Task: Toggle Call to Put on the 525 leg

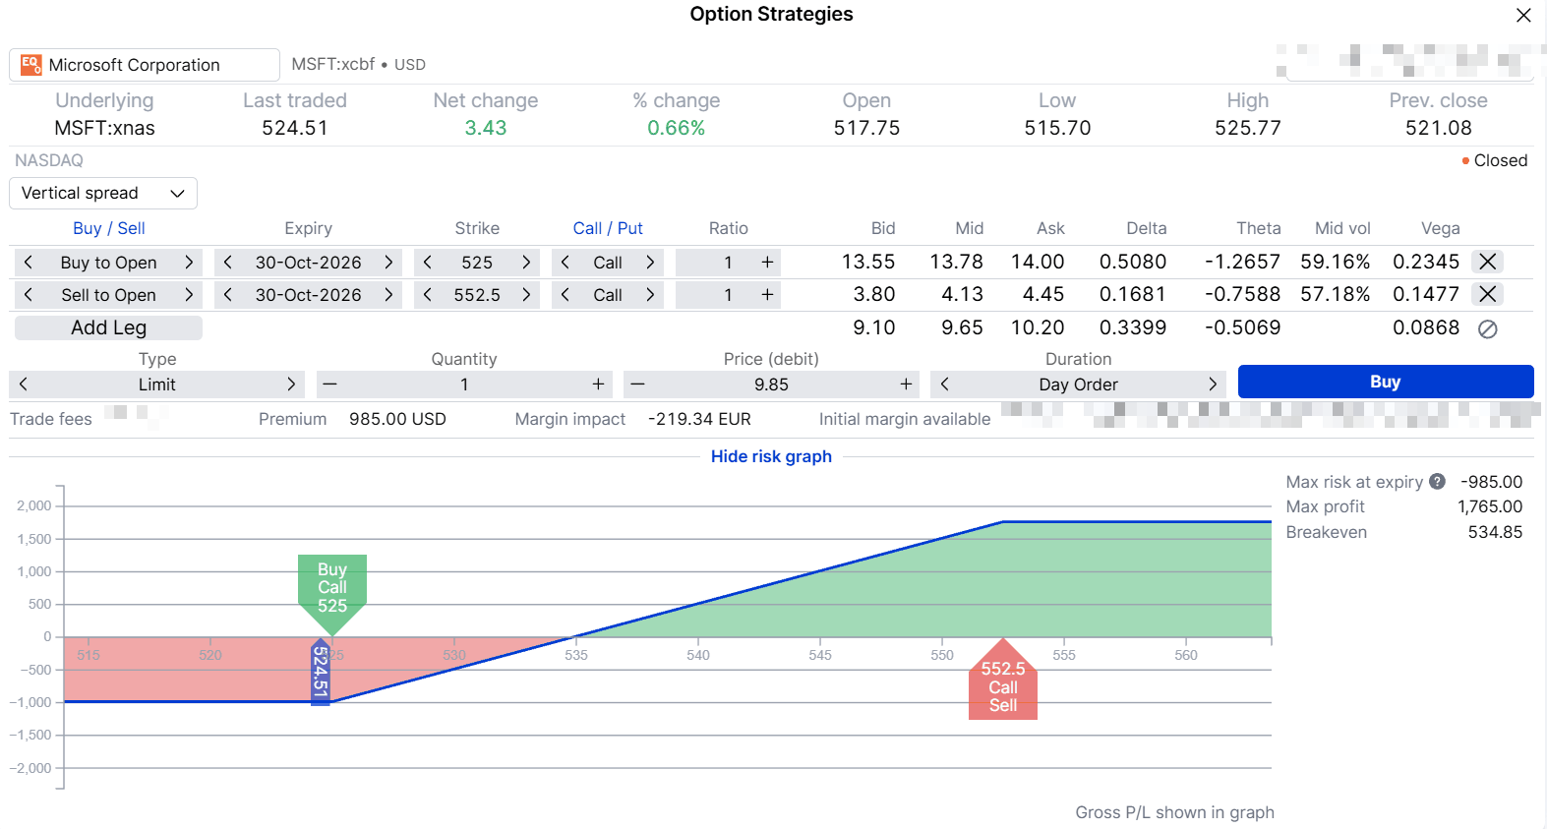Action: tap(650, 263)
